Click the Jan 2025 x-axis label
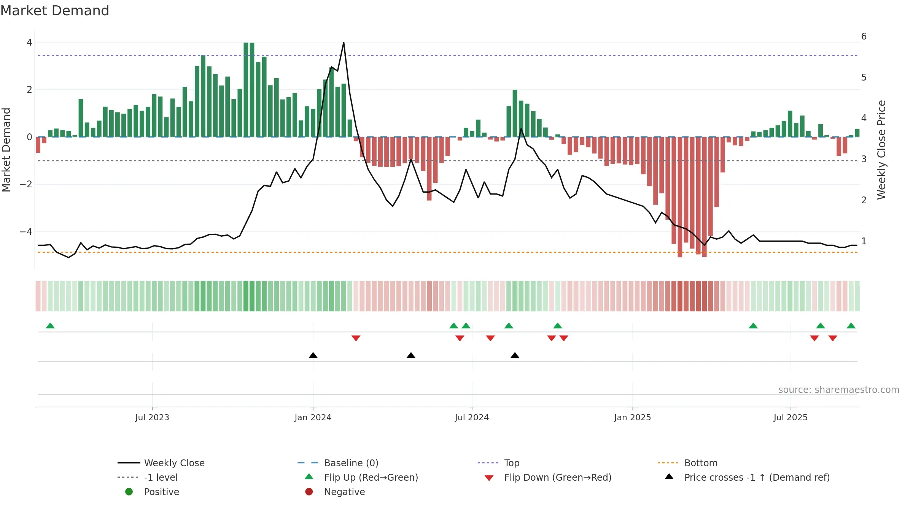Screen dimensions: 913x513 (x=633, y=418)
